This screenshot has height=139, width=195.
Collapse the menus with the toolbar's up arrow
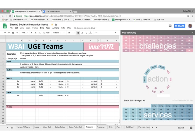115,33
